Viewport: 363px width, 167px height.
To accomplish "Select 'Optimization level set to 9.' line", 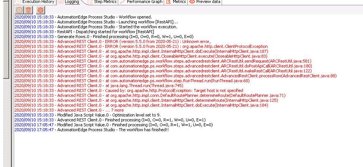I will (88, 115).
